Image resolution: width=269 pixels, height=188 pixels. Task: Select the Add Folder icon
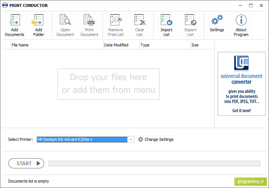pos(38,20)
